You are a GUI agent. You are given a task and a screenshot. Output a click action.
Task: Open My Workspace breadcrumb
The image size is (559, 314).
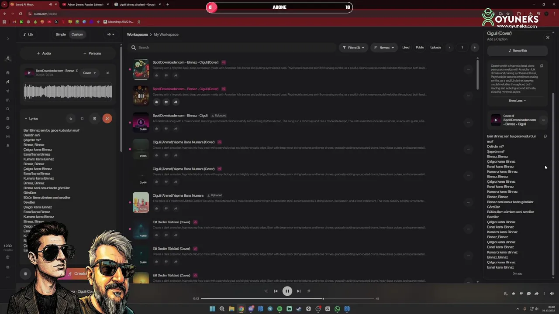[x=166, y=34]
